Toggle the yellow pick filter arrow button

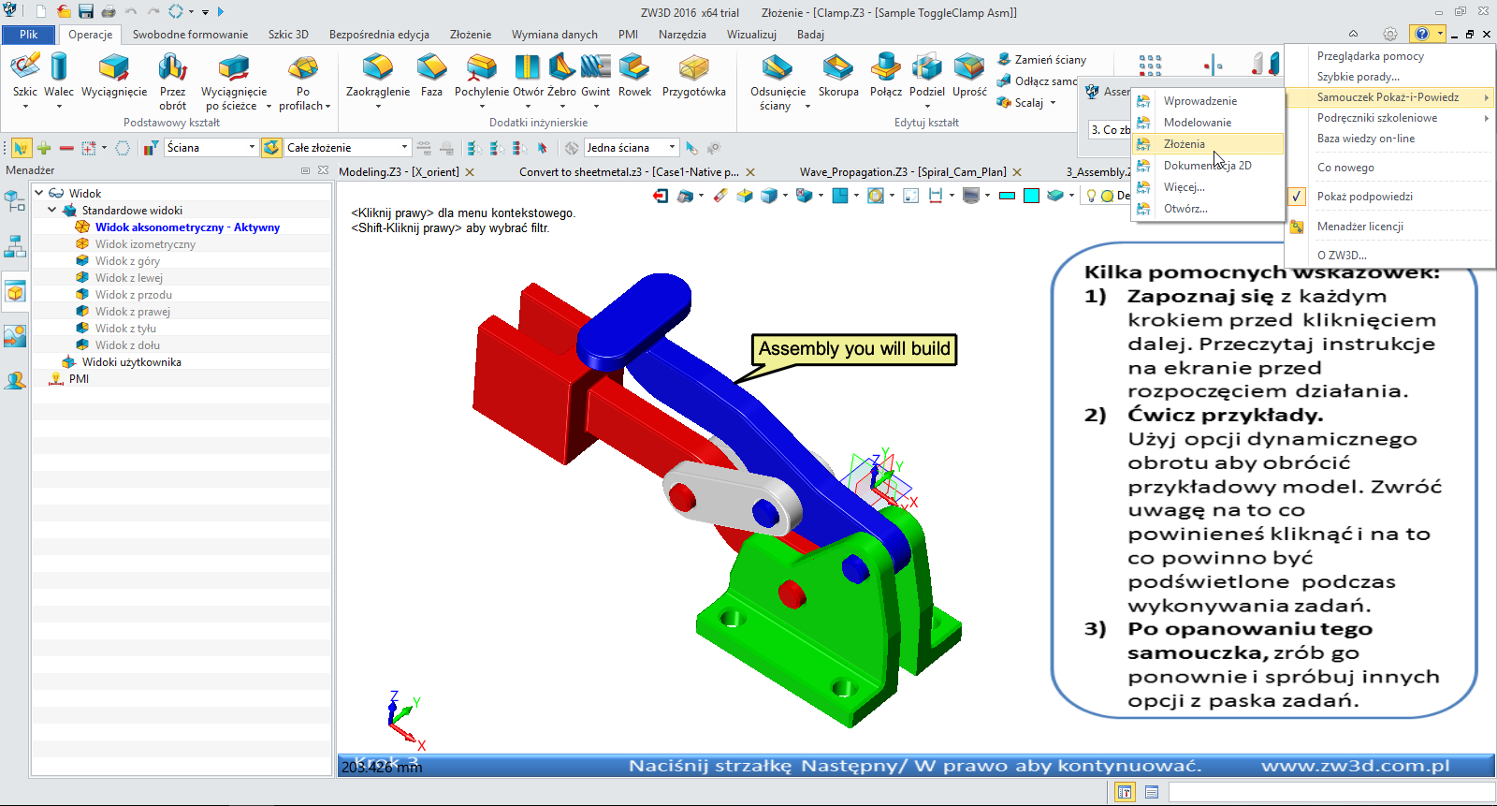point(21,148)
